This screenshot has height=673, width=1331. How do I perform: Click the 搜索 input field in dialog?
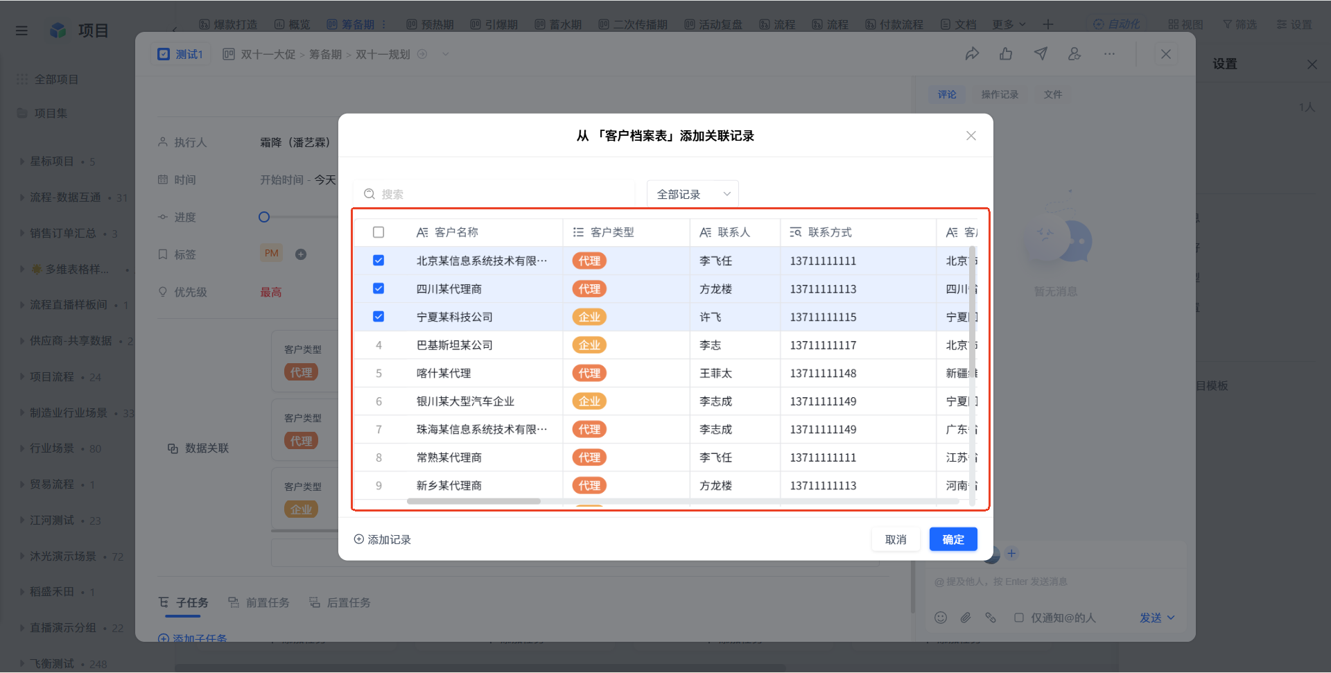(494, 194)
